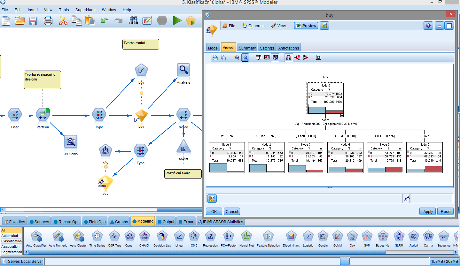
Task: Open the Graphs palette tab
Action: click(119, 222)
